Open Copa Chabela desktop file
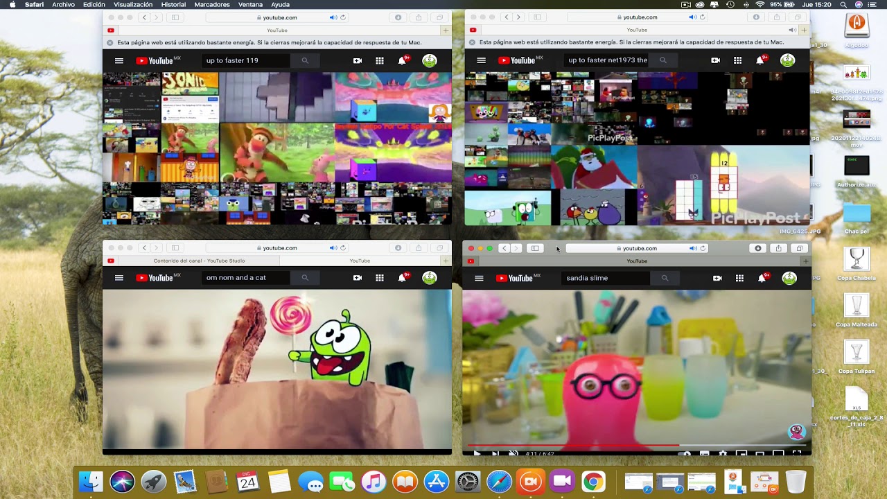Viewport: 887px width, 499px height. (x=857, y=264)
